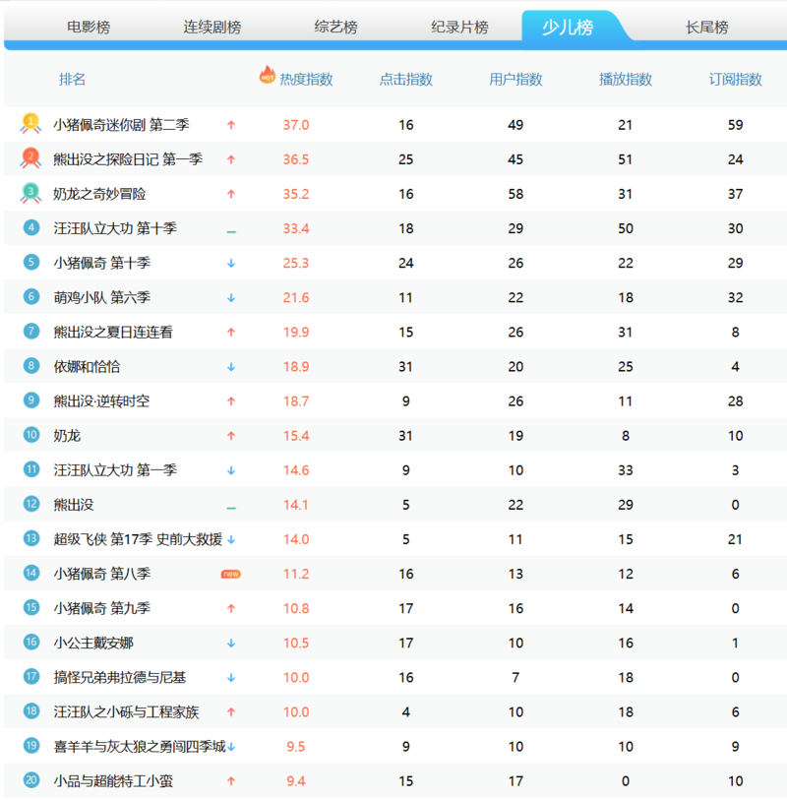Sort by 用户指数 column header
This screenshot has width=787, height=800.
[x=515, y=79]
